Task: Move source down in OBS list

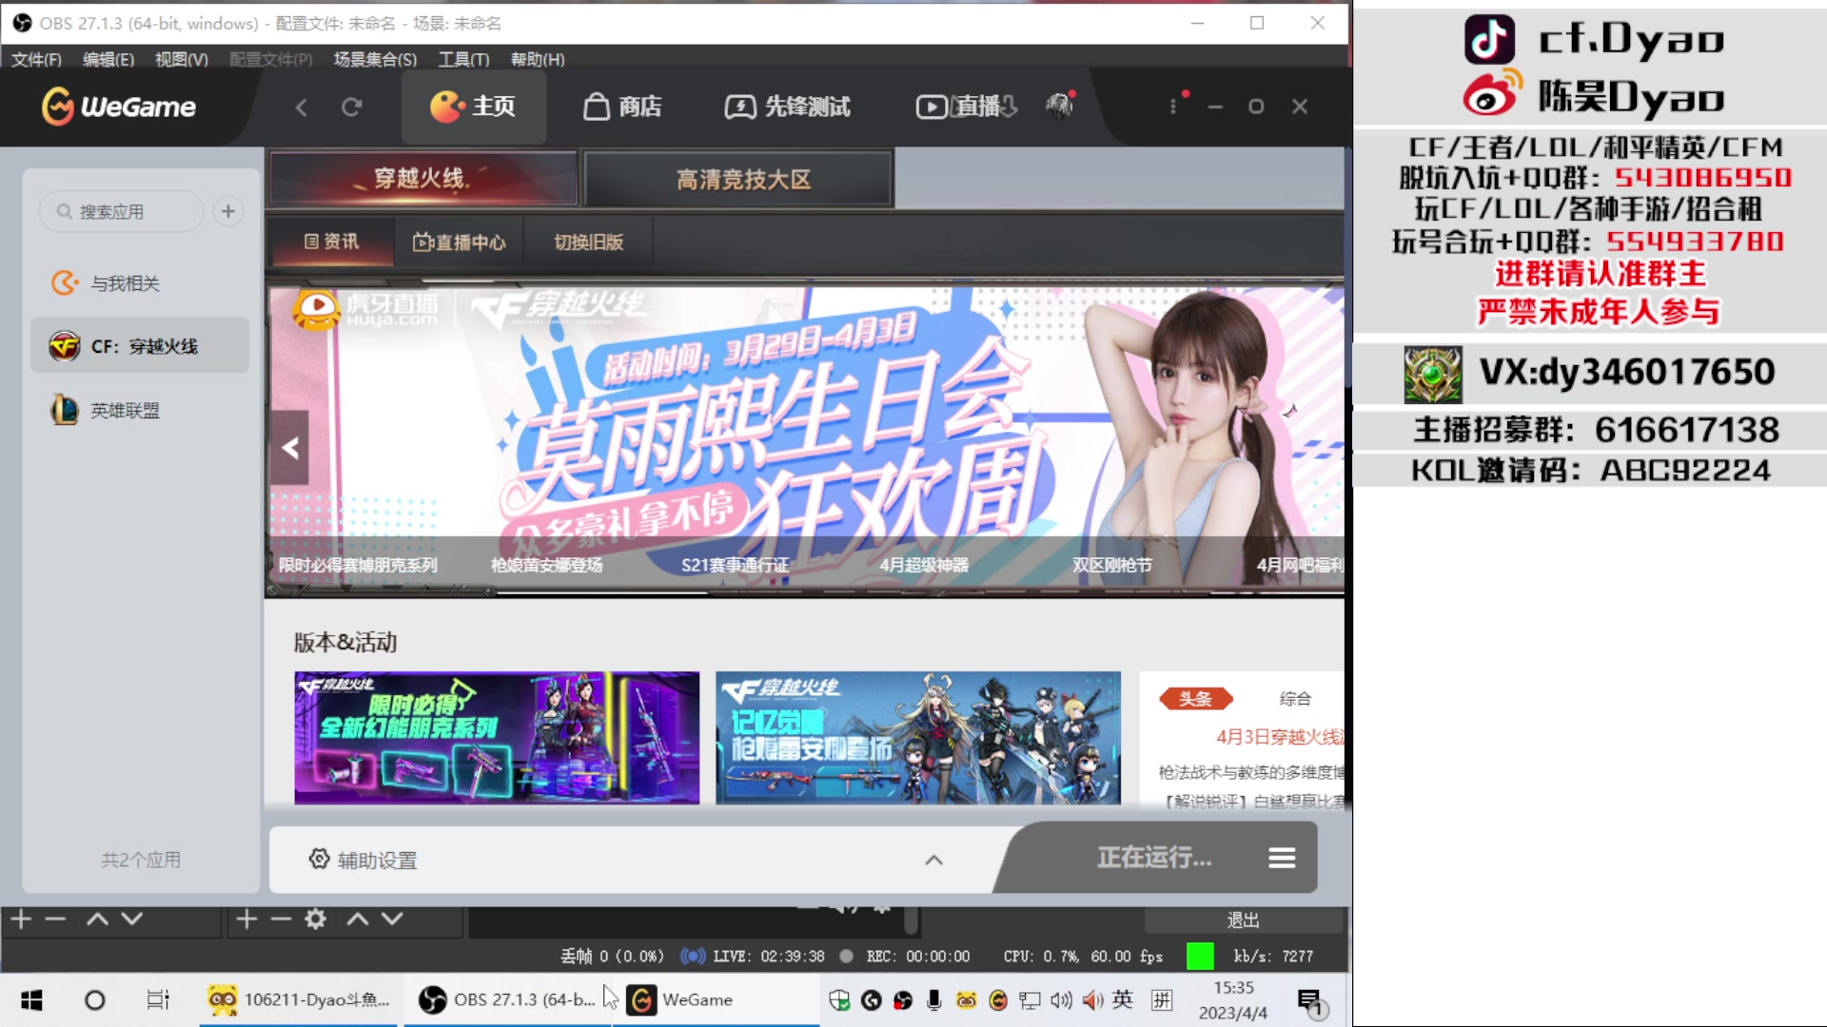Action: point(392,919)
